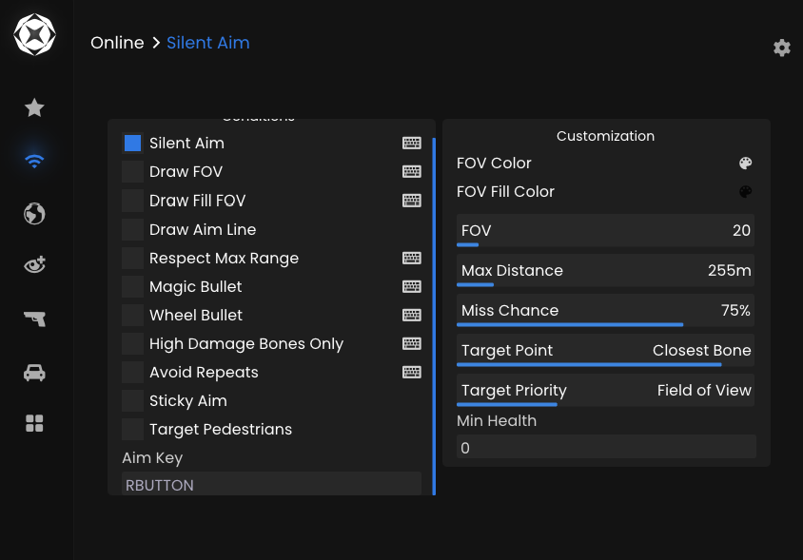The width and height of the screenshot is (803, 560).
Task: Set hotkey for Magic Bullet
Action: (x=412, y=286)
